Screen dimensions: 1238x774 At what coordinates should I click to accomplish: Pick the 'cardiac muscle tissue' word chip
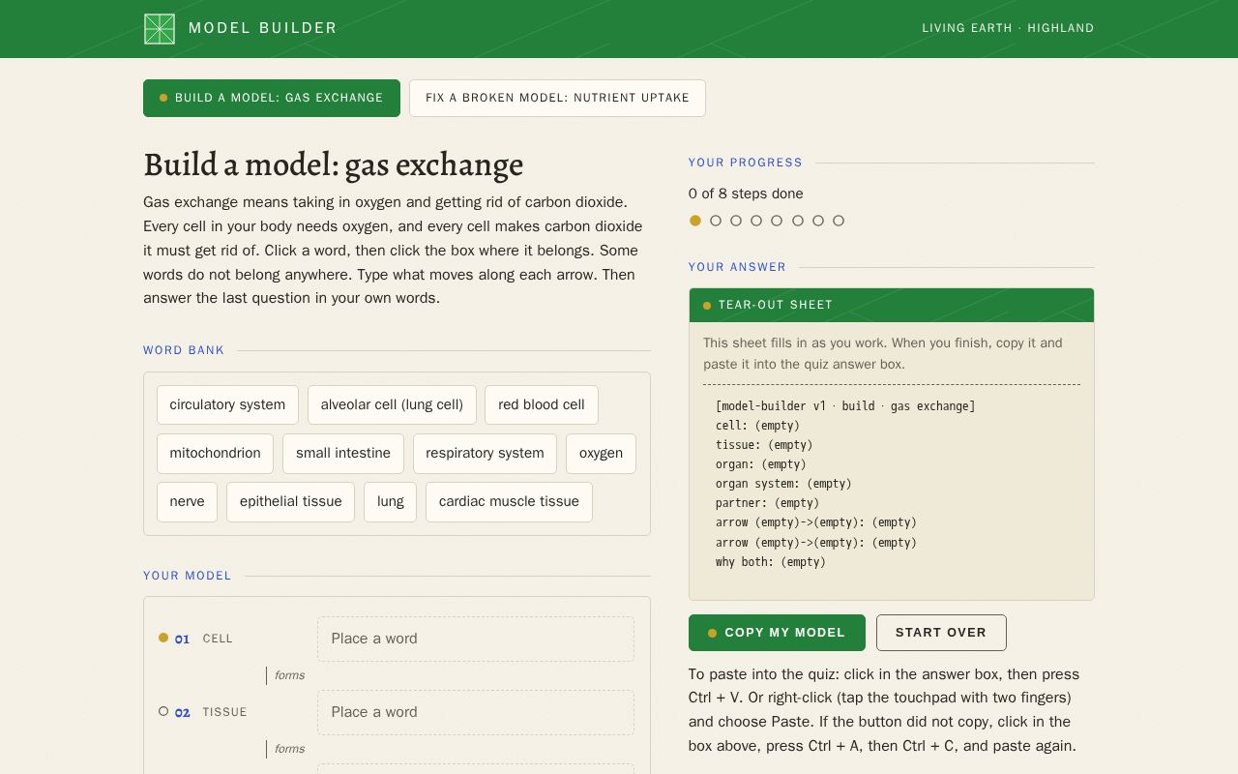[x=509, y=501]
